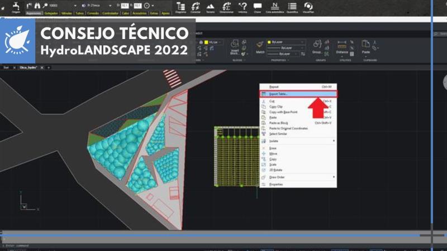Open the Acessórios tab

tap(139, 13)
